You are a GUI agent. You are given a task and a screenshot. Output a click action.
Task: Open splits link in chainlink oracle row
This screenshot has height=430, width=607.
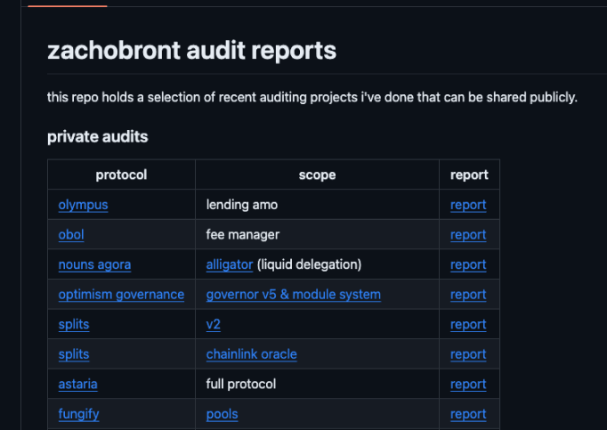coord(74,353)
